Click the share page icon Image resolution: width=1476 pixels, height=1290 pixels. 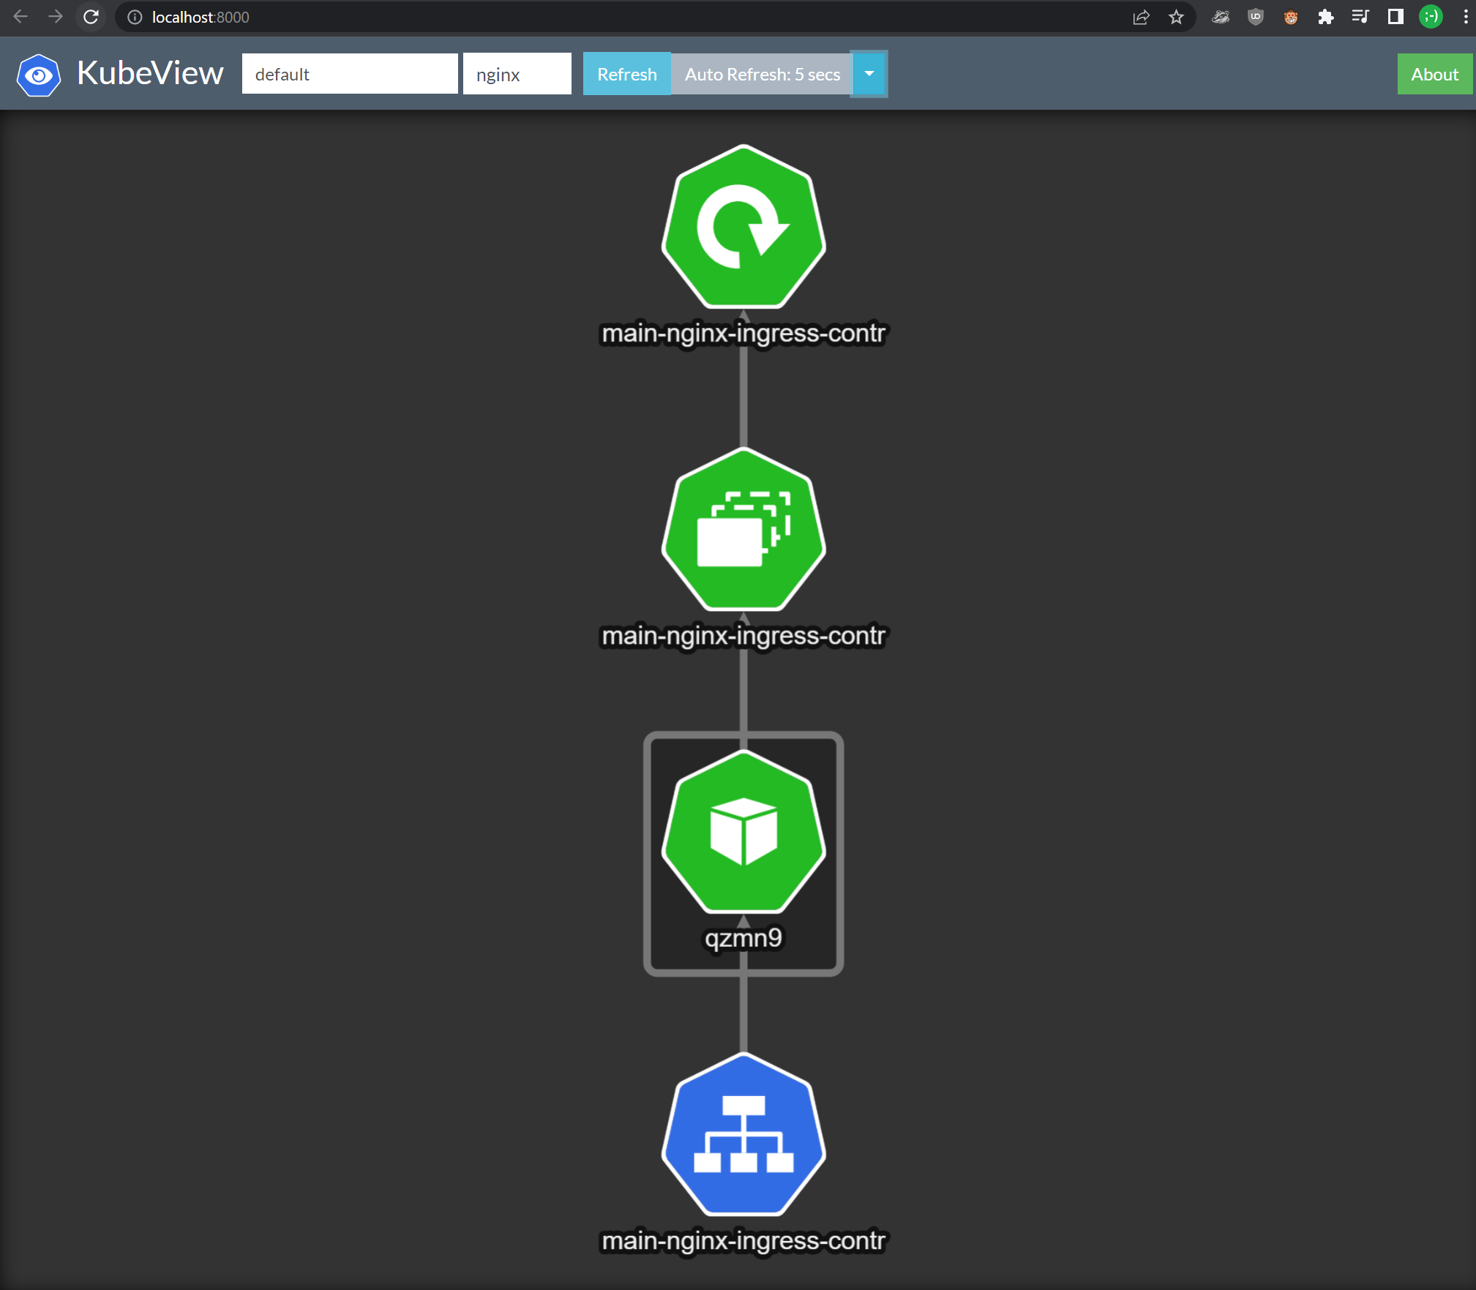(1141, 17)
